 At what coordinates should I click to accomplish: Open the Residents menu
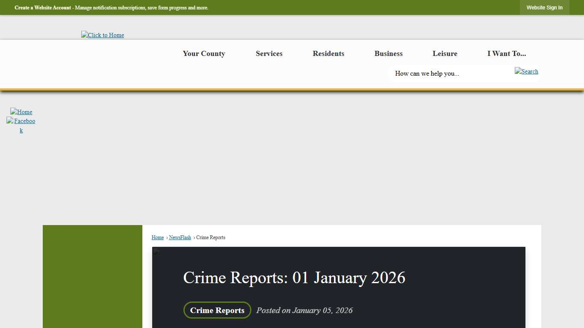[x=328, y=53]
